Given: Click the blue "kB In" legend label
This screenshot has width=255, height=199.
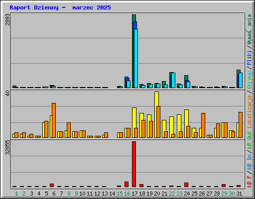Looking at the screenshot, I should pyautogui.click(x=250, y=162).
